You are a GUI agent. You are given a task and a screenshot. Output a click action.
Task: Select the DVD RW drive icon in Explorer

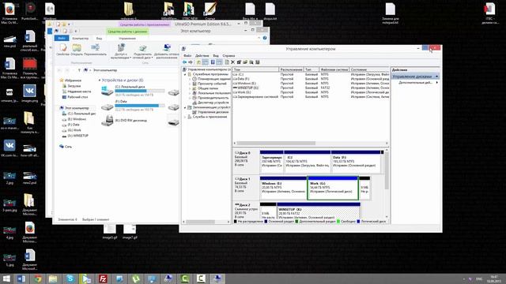(107, 120)
